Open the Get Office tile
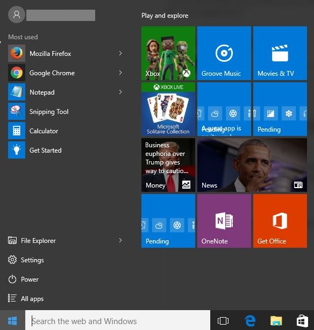314x330 pixels. tap(280, 221)
